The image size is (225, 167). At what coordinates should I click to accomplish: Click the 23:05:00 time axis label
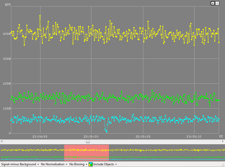tap(91, 136)
